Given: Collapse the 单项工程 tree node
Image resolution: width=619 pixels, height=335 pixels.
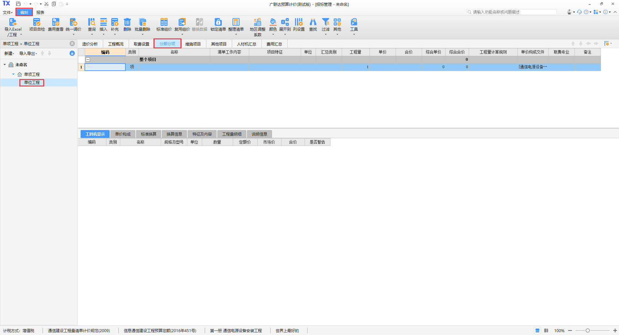Looking at the screenshot, I should click(13, 74).
